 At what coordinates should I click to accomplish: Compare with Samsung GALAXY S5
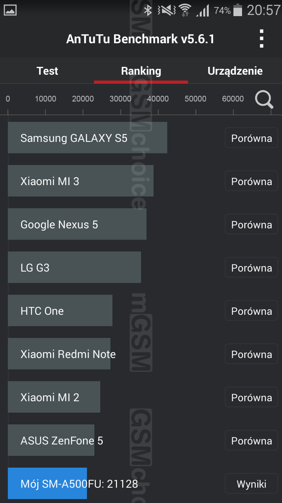251,138
